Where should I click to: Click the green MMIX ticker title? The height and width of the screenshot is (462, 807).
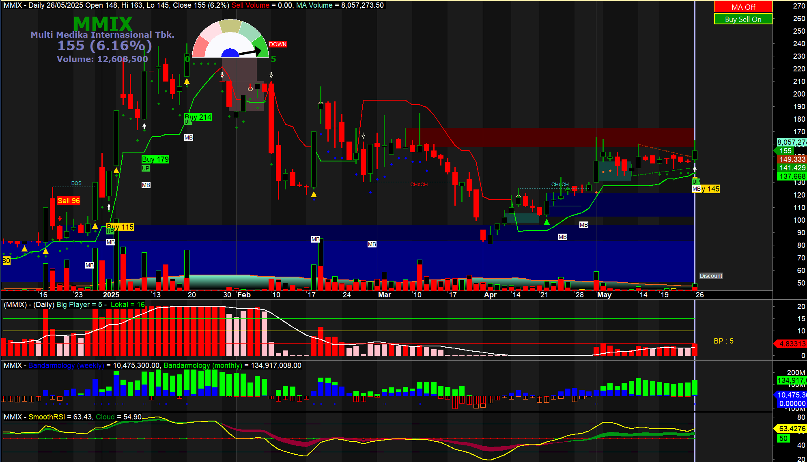(103, 24)
